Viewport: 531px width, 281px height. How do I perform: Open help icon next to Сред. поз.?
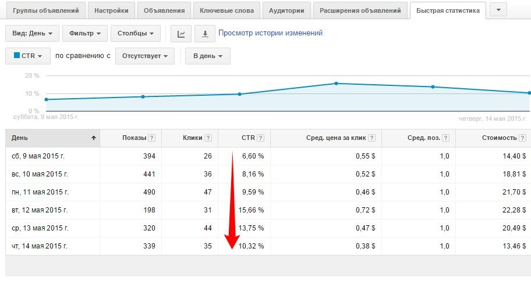(x=446, y=138)
